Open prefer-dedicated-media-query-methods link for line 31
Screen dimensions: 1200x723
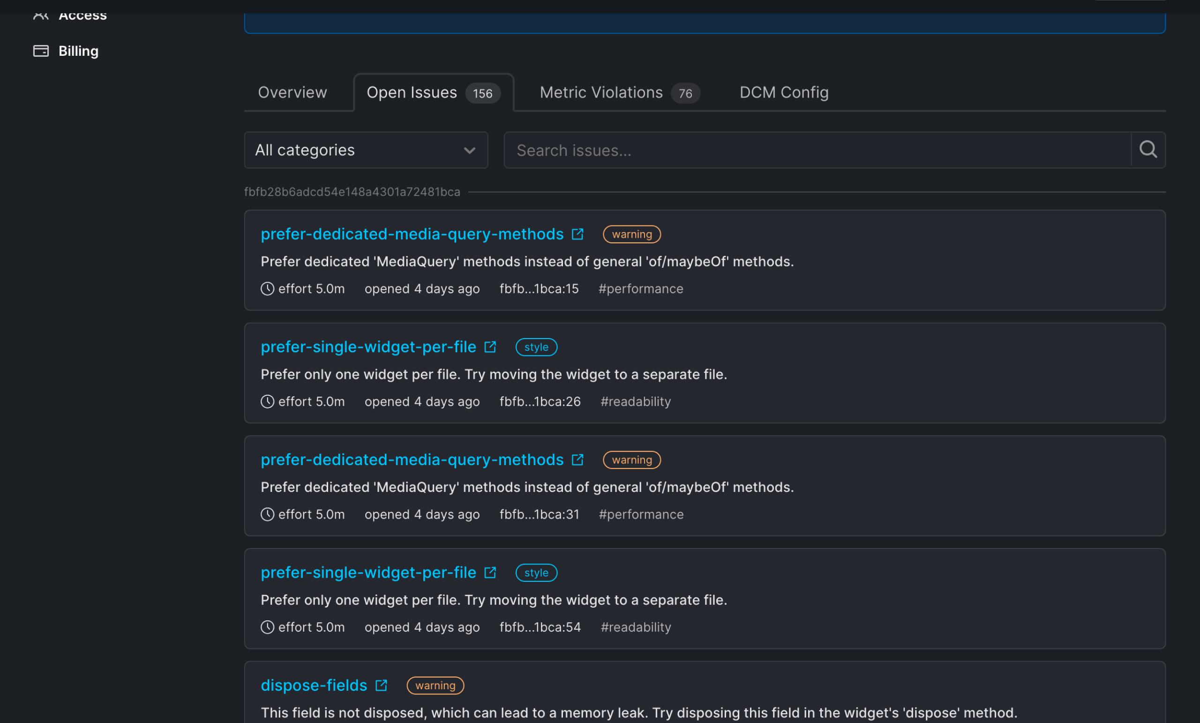point(412,460)
